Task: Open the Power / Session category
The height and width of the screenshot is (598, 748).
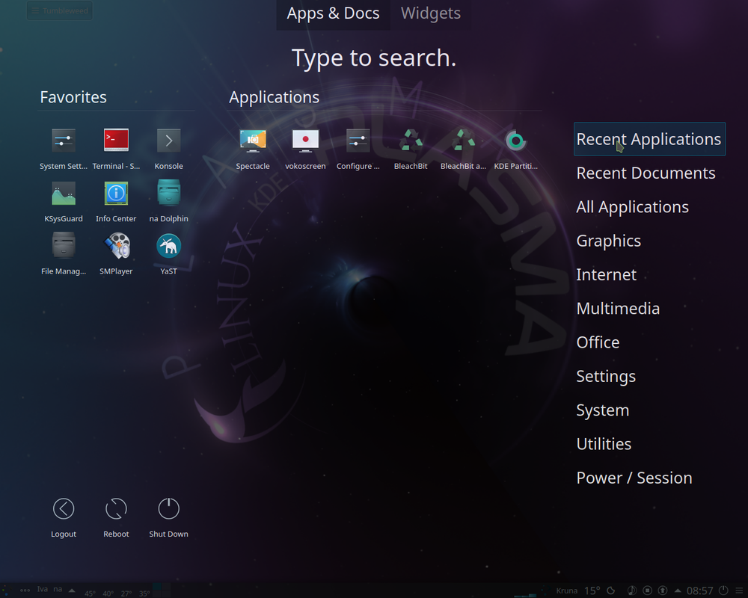Action: click(634, 478)
